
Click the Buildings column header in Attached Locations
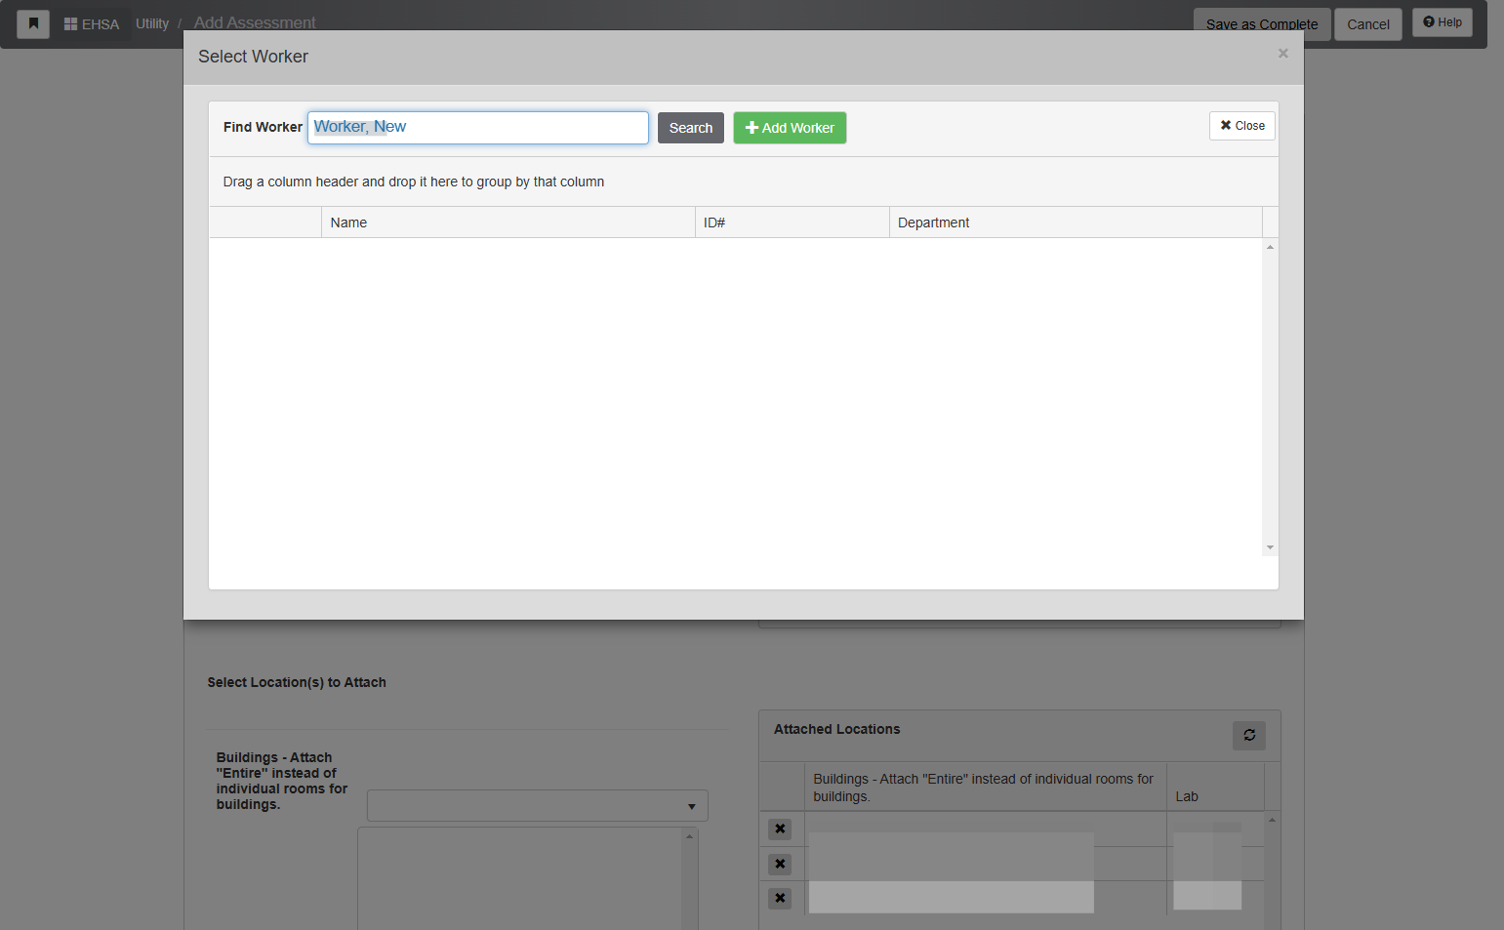986,788
